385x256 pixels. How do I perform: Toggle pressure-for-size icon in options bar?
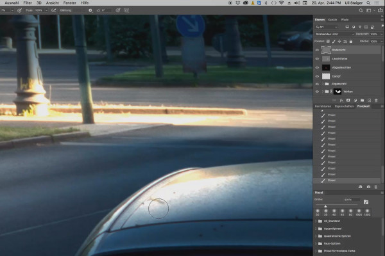(x=118, y=10)
